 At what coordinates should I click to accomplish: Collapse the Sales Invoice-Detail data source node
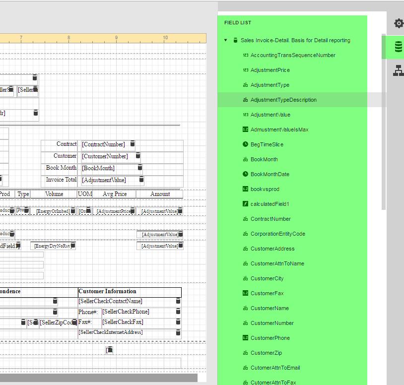coord(226,41)
